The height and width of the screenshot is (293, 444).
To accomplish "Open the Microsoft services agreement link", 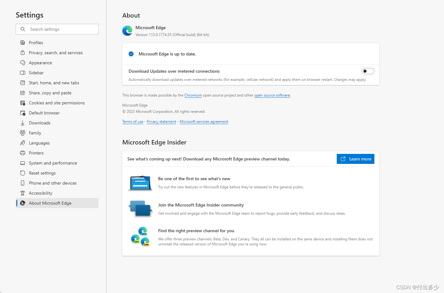I will (204, 122).
